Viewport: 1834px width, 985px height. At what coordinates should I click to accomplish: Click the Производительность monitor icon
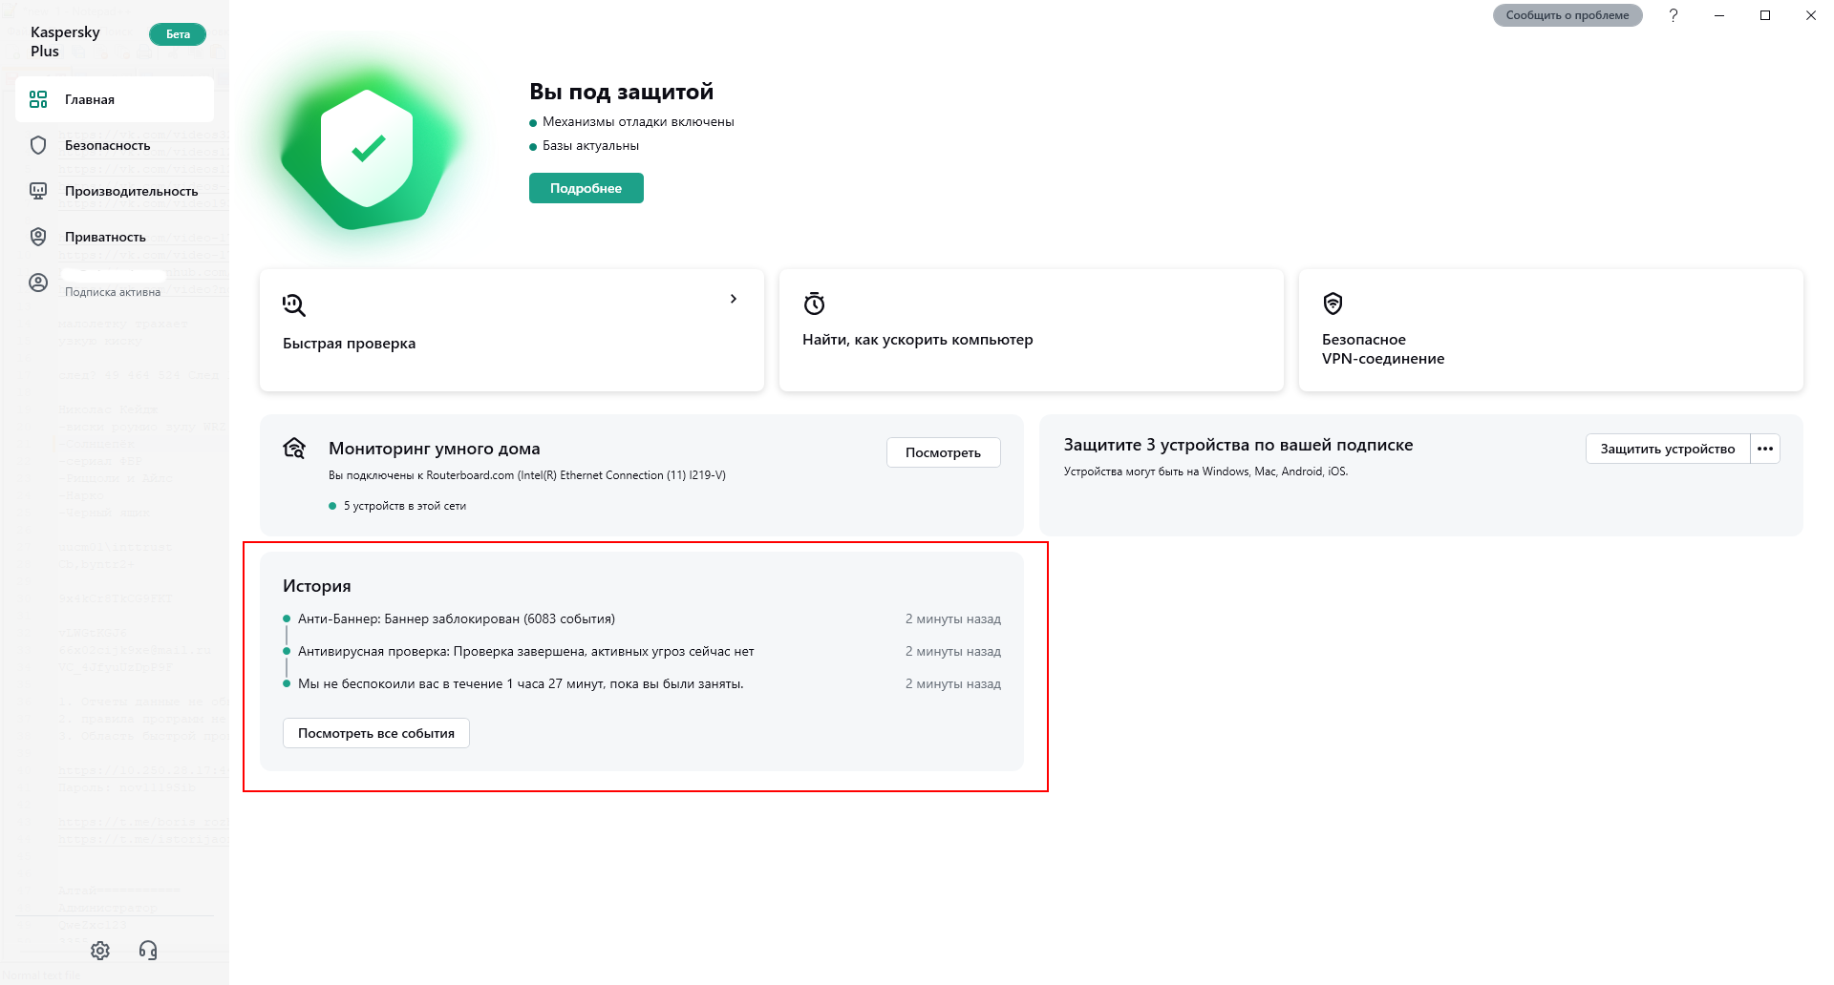38,191
